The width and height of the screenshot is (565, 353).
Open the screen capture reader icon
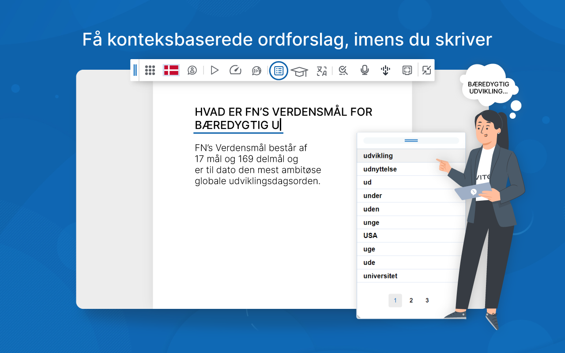407,71
